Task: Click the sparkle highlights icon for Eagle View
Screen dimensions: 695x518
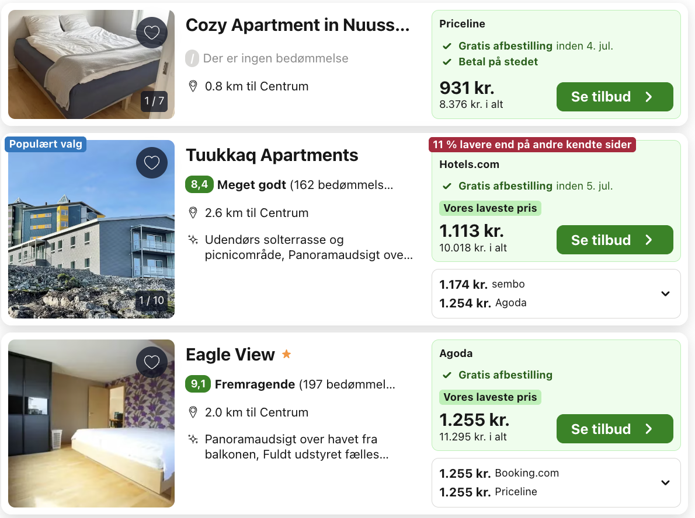Action: pos(193,439)
